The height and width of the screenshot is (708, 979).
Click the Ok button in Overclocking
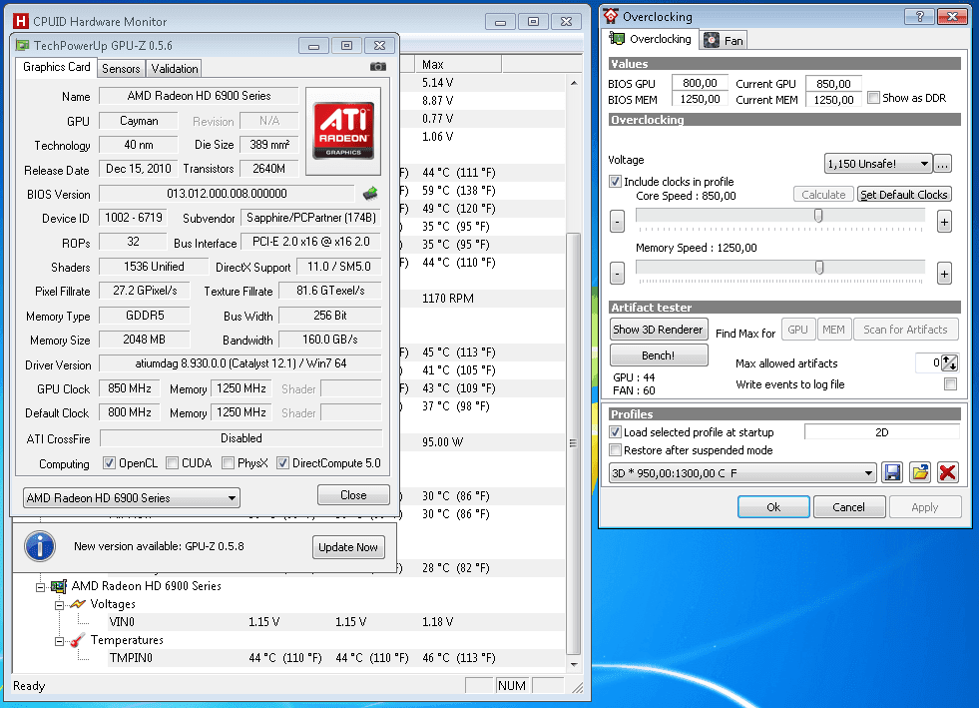[x=773, y=507]
